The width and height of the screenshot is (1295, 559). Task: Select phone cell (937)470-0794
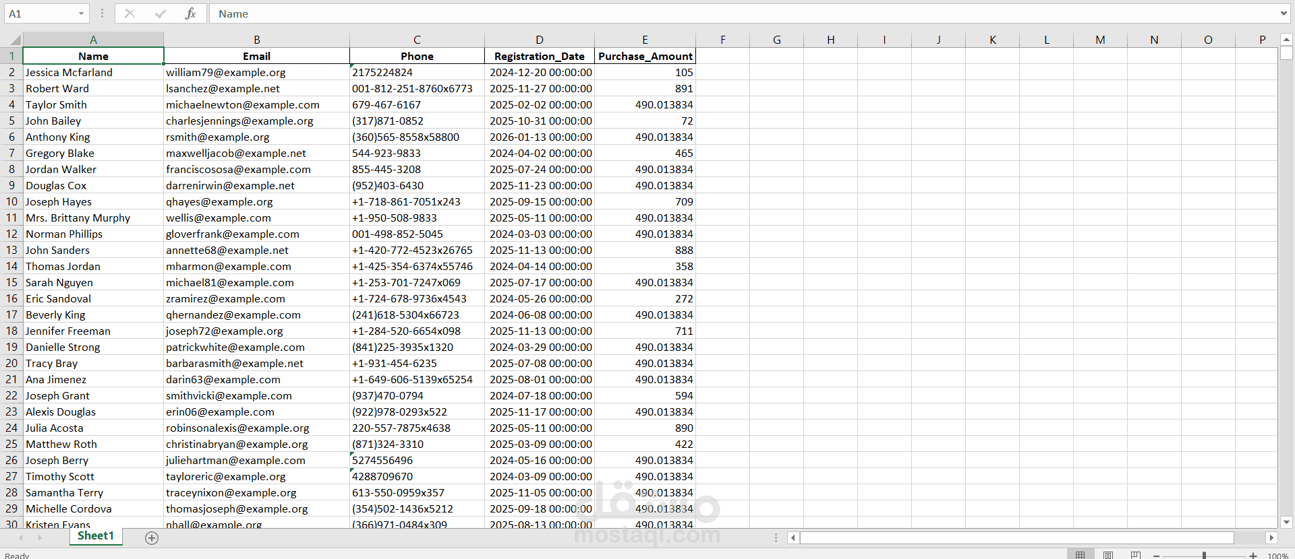[417, 395]
